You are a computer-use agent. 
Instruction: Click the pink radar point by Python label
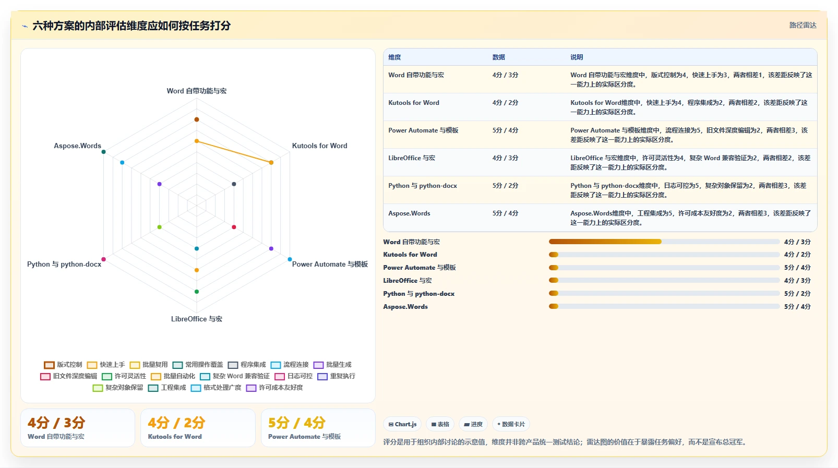103,259
